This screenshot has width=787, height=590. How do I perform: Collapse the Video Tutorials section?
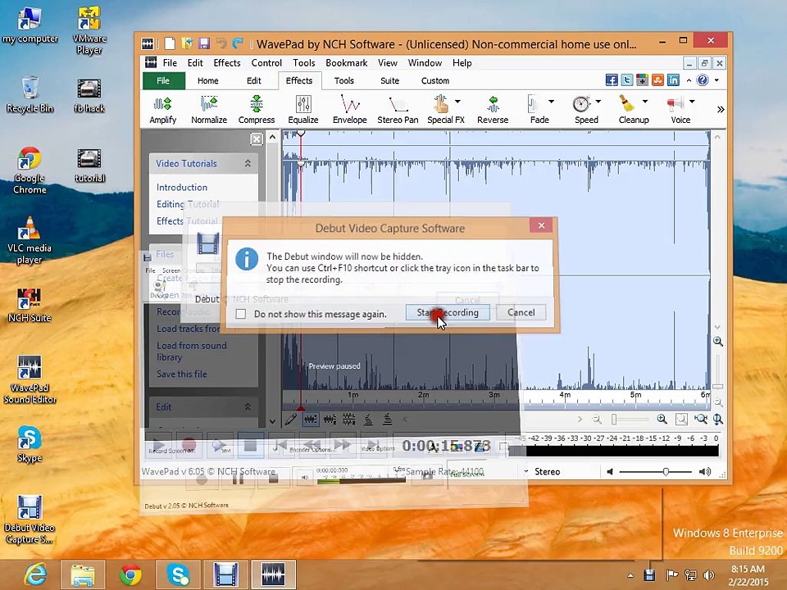pyautogui.click(x=248, y=164)
